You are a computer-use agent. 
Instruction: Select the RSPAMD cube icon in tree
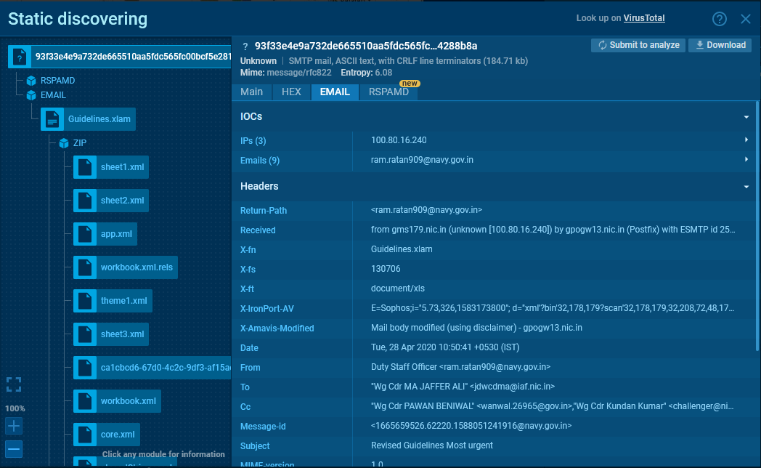point(31,81)
